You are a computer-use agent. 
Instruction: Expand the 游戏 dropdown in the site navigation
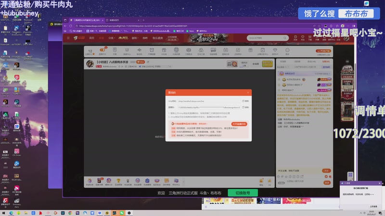pos(135,38)
